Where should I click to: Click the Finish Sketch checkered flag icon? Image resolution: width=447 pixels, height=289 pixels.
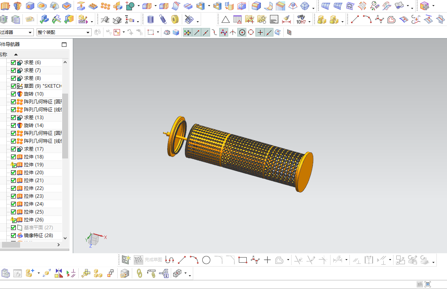(138, 260)
